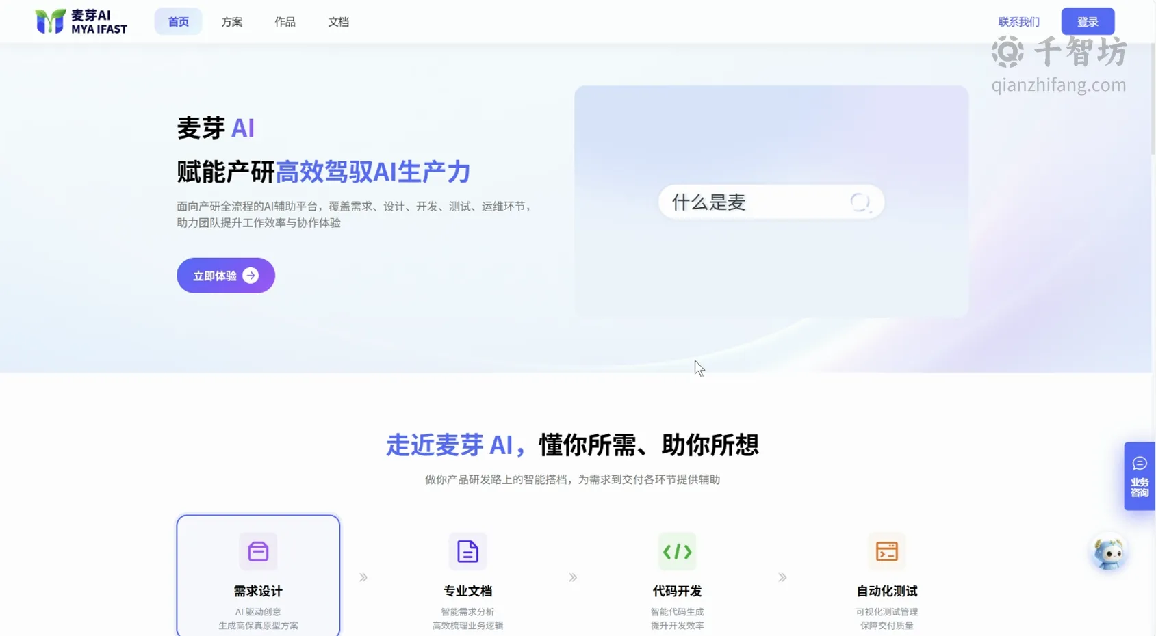
Task: Click the 自动化测试 title text
Action: (x=886, y=591)
